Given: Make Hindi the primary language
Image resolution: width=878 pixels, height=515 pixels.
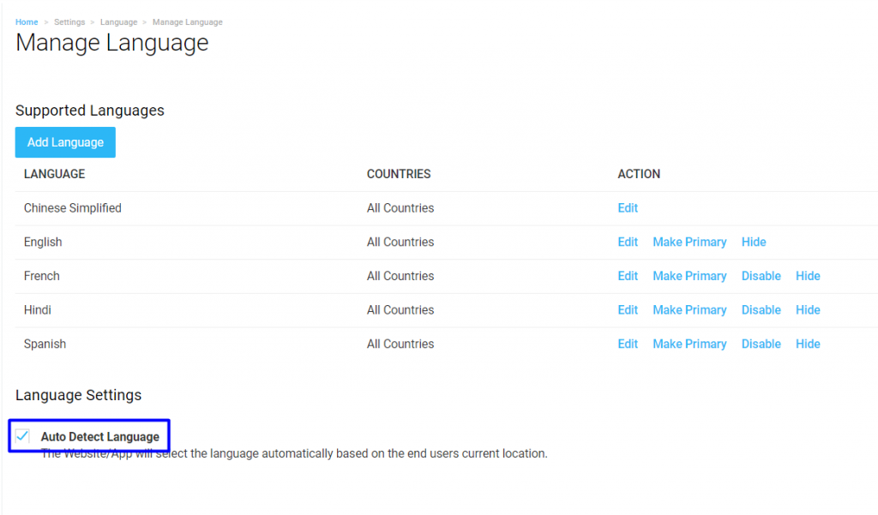Looking at the screenshot, I should point(689,309).
